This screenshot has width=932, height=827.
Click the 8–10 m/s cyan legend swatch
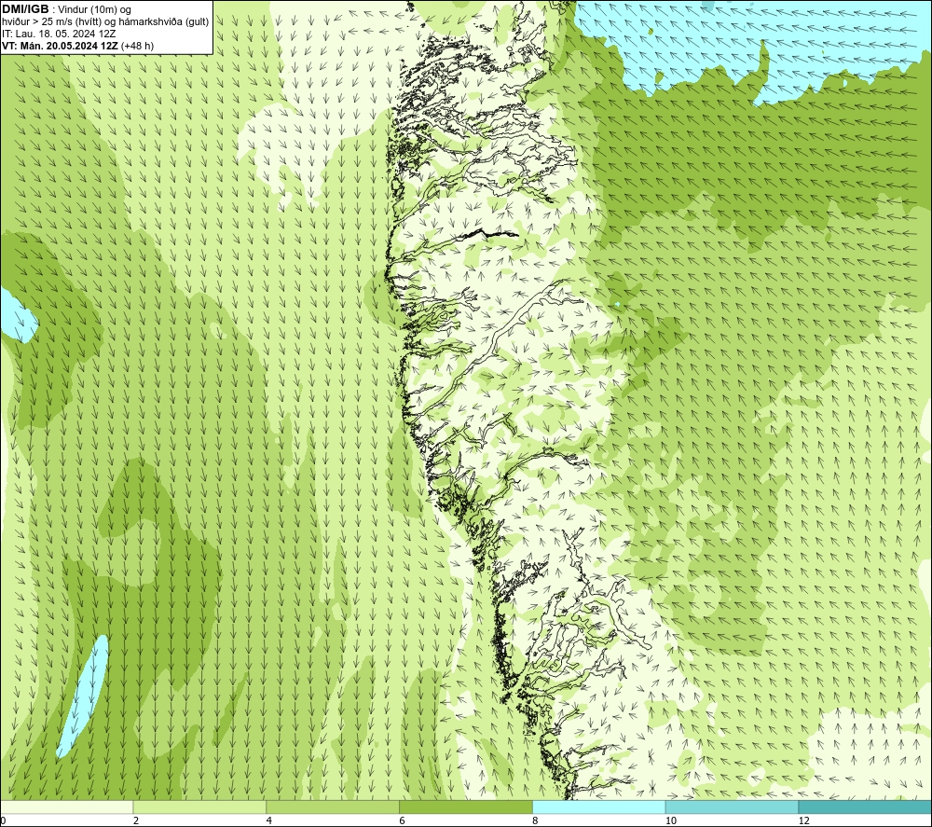[599, 806]
